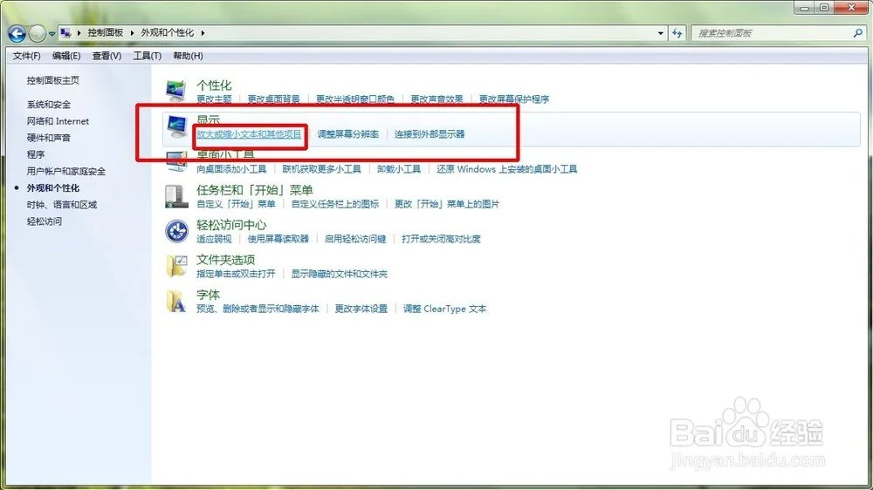Click the 卸载小工具 link
The width and height of the screenshot is (873, 490).
coord(399,169)
